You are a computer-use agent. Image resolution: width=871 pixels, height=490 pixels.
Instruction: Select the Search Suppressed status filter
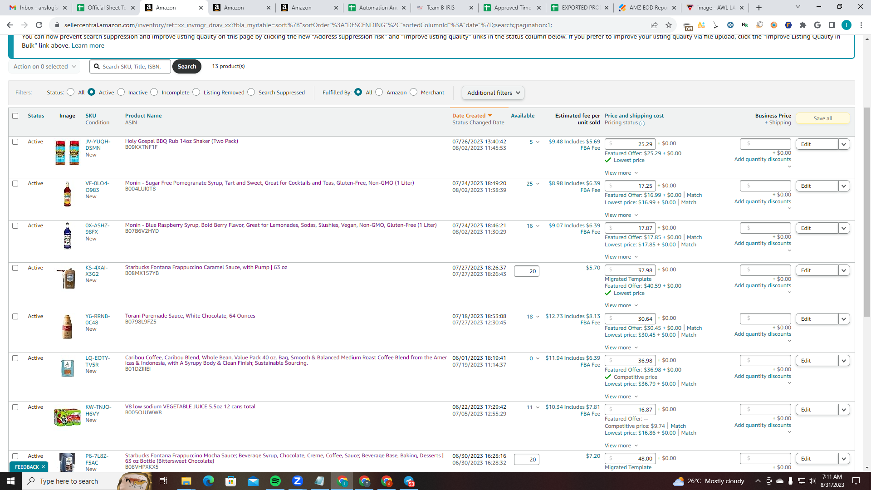(x=251, y=92)
